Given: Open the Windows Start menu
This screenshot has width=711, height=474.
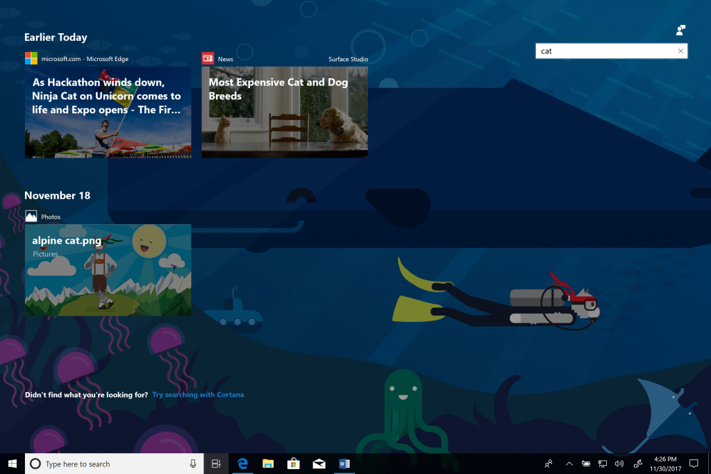Looking at the screenshot, I should pyautogui.click(x=12, y=464).
